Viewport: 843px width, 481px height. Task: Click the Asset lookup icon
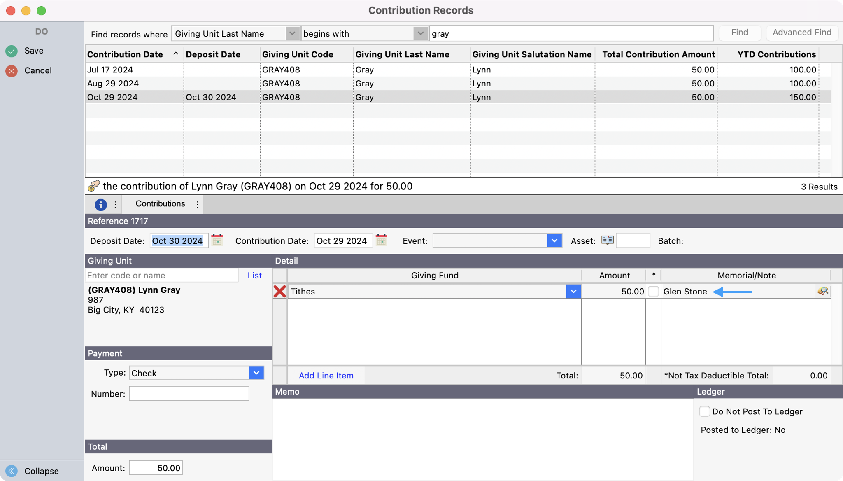(x=607, y=240)
